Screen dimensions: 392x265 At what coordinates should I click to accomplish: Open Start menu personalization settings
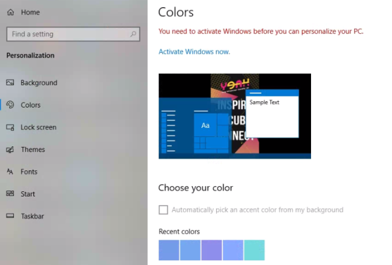click(x=27, y=194)
